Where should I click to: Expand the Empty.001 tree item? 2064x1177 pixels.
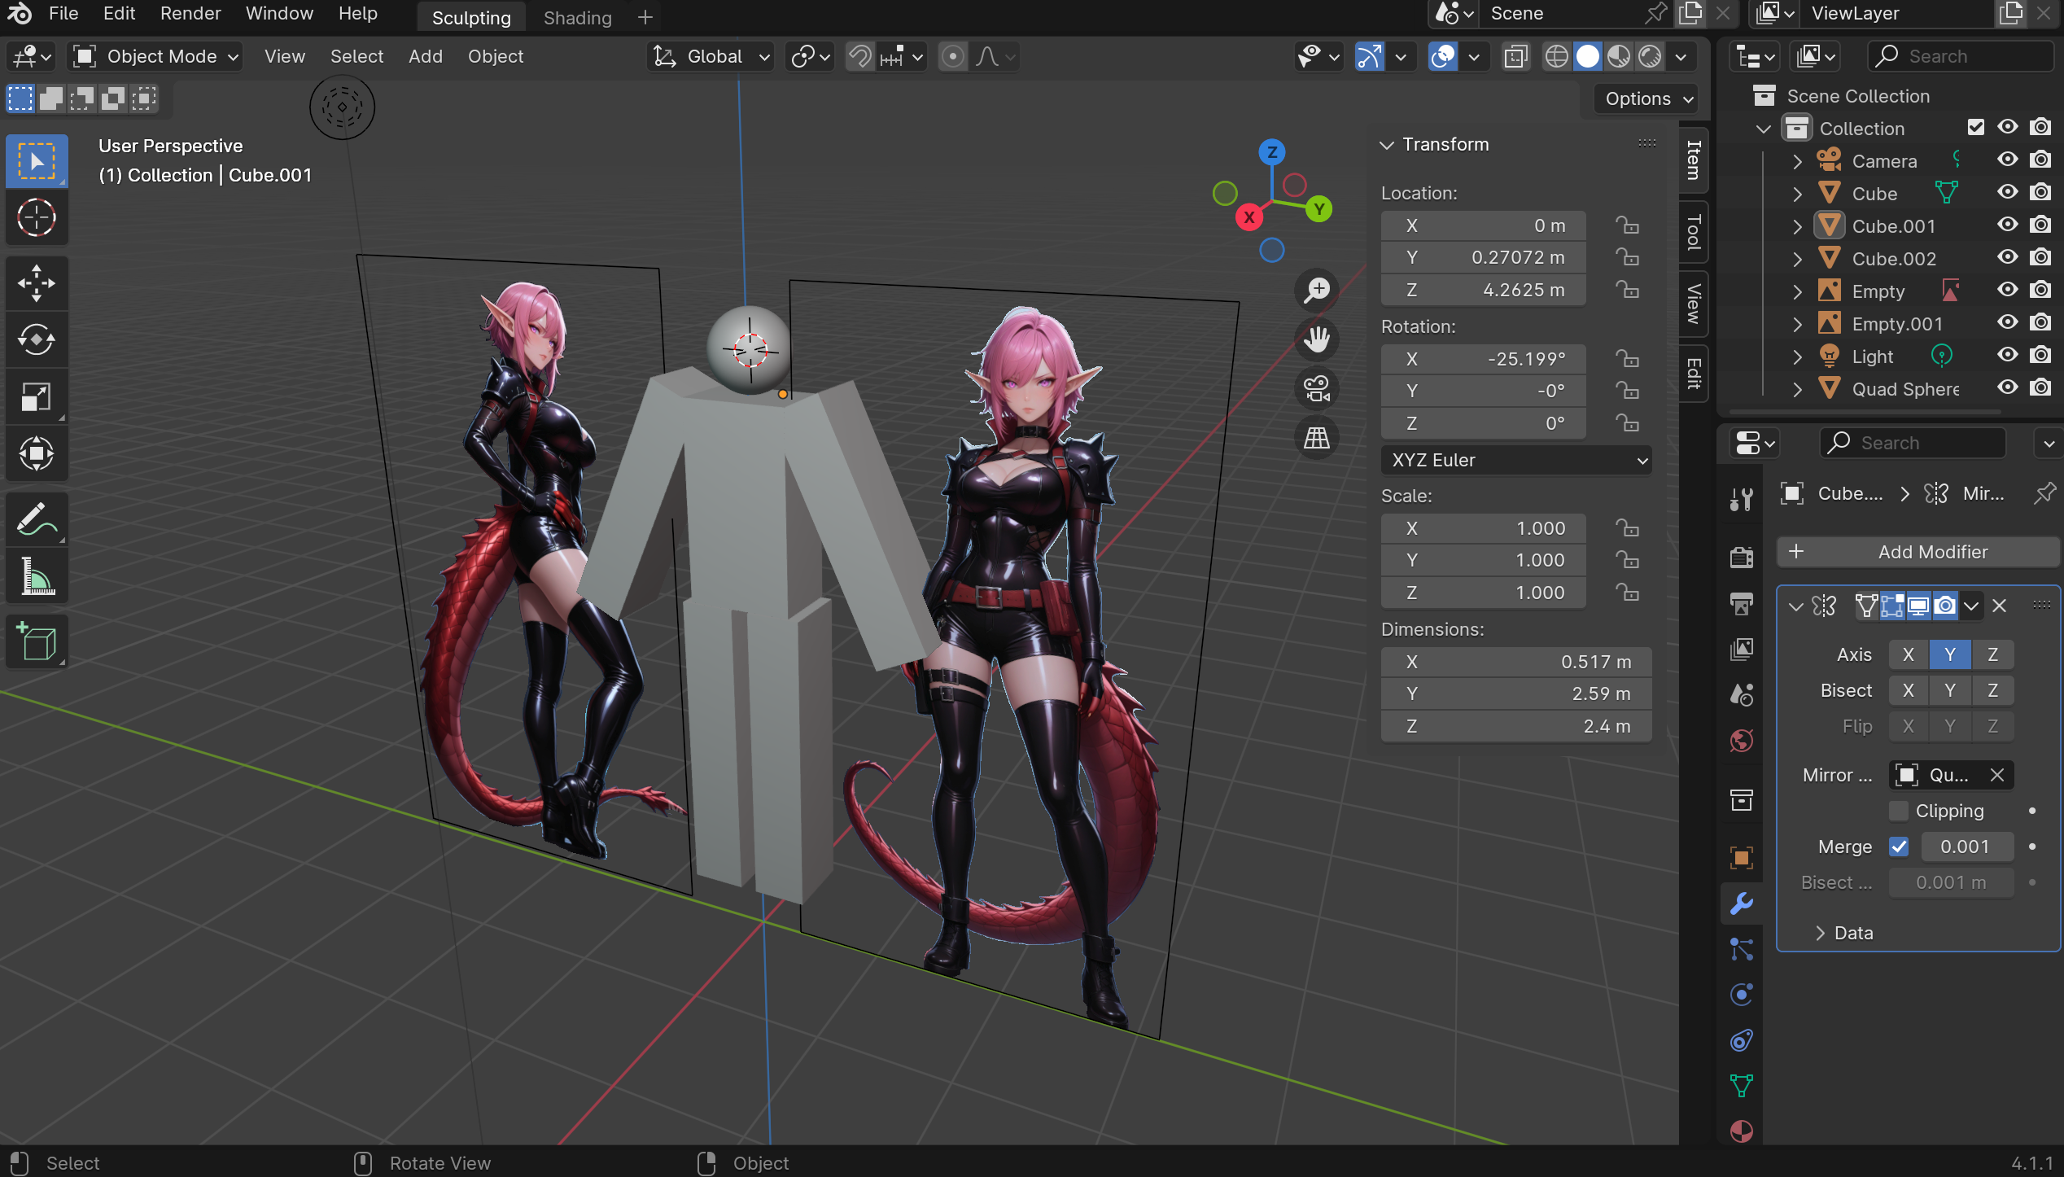pos(1797,324)
